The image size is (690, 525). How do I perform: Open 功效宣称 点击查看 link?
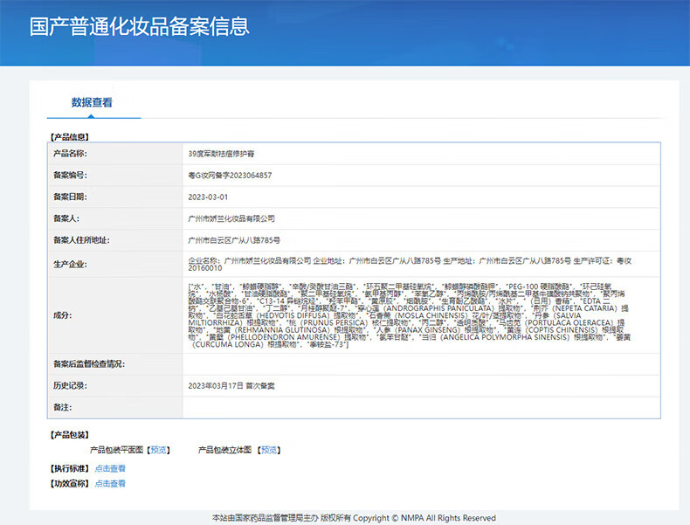coord(110,484)
